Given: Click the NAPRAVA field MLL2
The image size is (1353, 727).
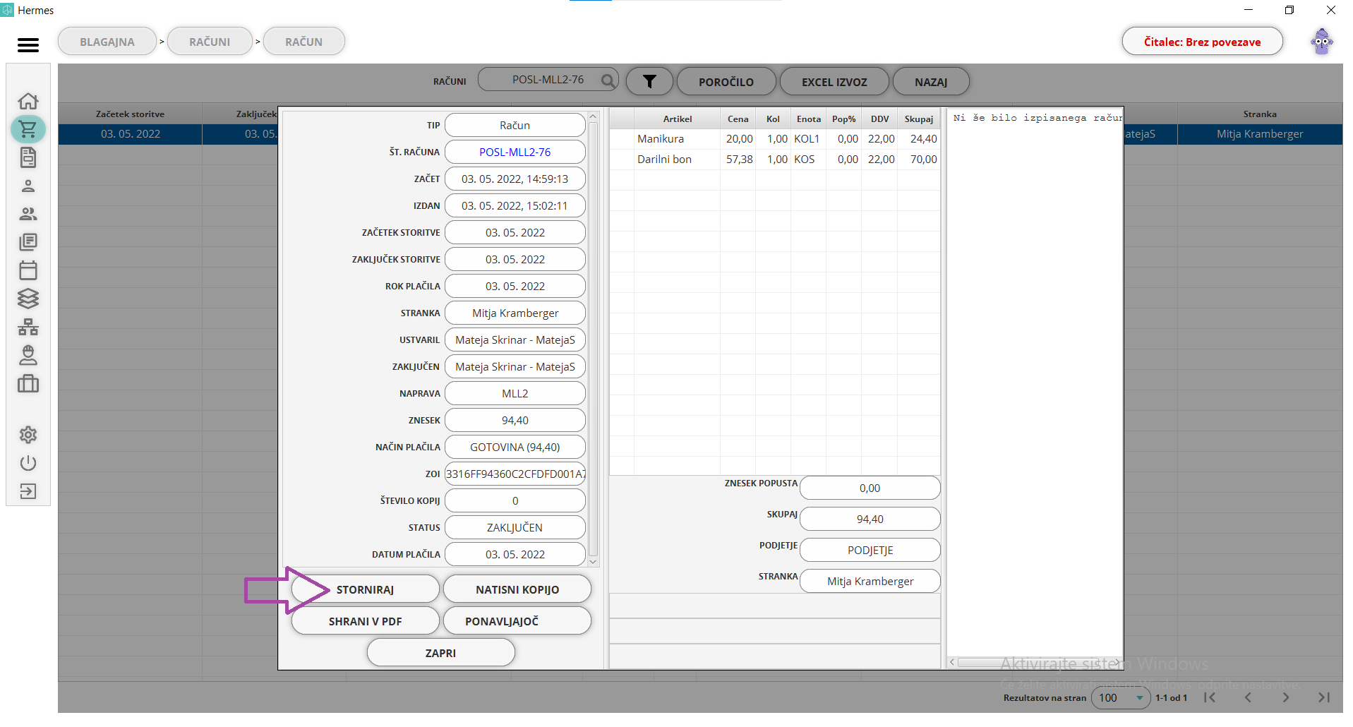Looking at the screenshot, I should (515, 393).
